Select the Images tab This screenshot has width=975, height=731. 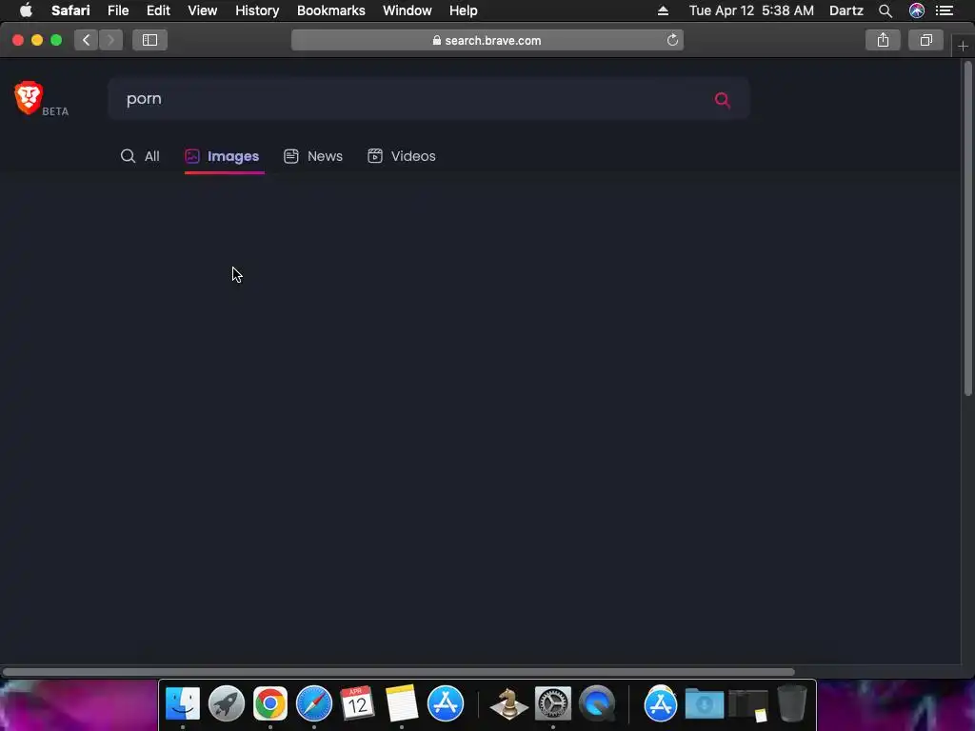(223, 156)
